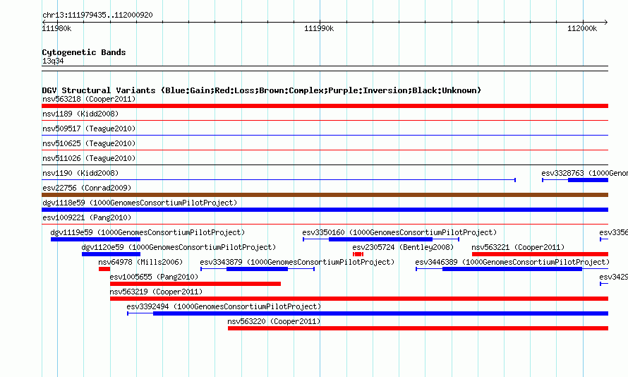Click the dgv1120e59 blue gain bar
The image size is (628, 377).
tap(111, 254)
